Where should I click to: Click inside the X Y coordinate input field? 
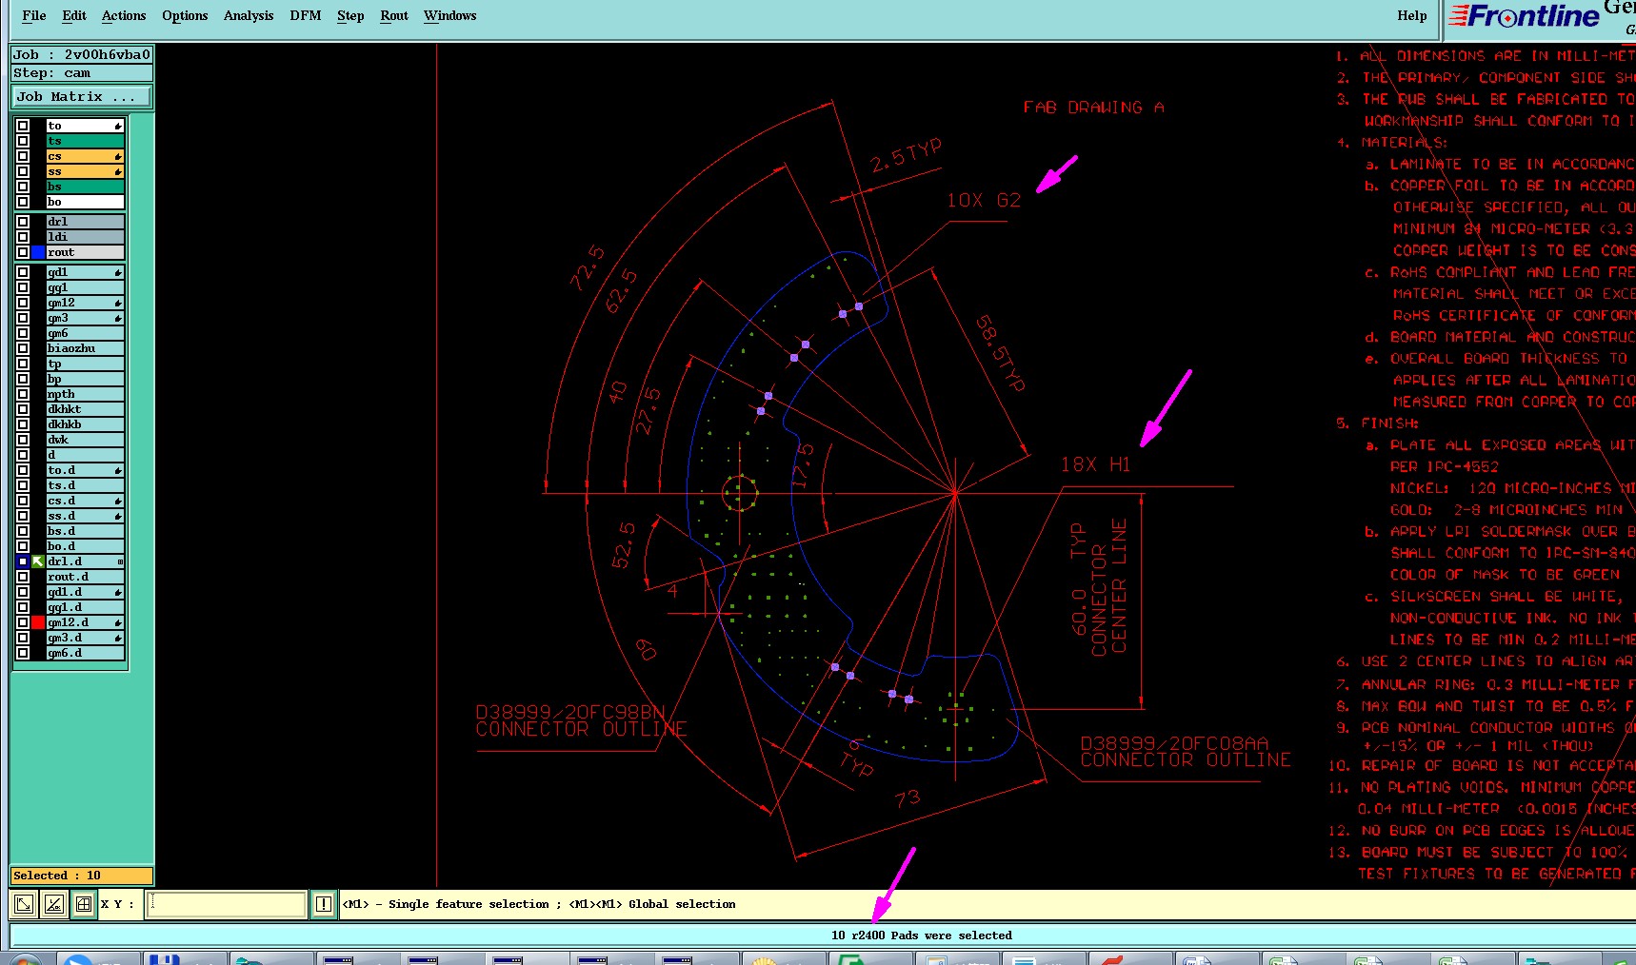(226, 904)
